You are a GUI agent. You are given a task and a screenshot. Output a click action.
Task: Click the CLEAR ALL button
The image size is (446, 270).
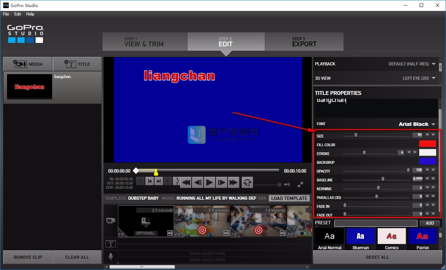pos(77,257)
